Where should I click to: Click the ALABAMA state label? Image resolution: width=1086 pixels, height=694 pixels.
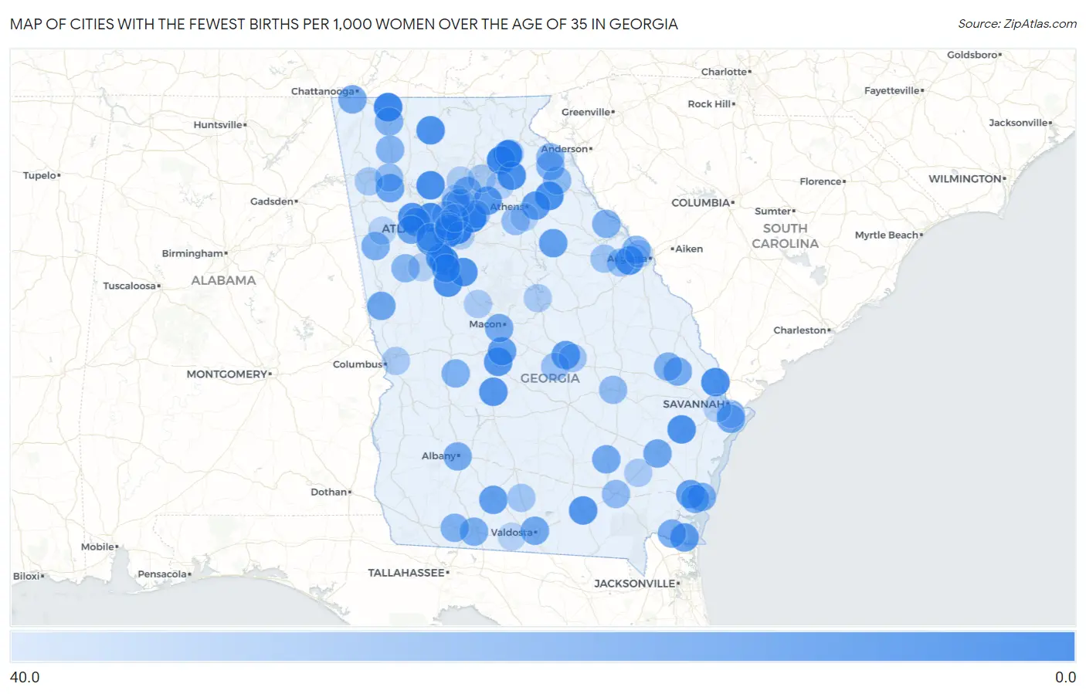pos(223,280)
